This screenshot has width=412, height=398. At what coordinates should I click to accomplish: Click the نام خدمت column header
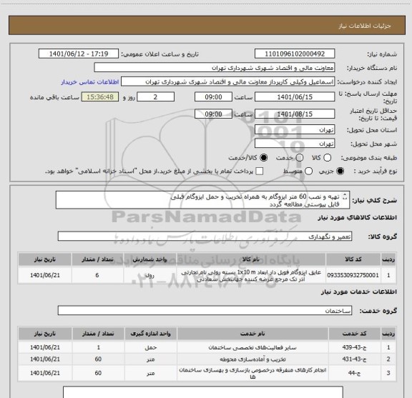point(252,334)
